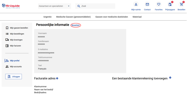187x100 pixels.
Task: Click the Air Liquide Healthcare logo
Action: (11, 6)
